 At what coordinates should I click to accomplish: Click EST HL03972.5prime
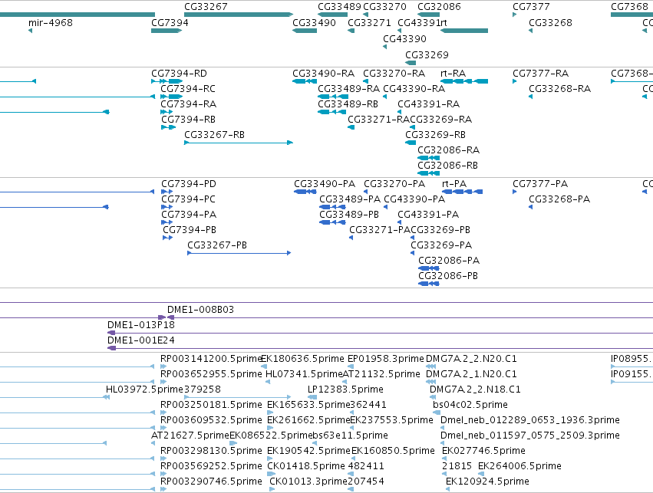[x=144, y=389]
